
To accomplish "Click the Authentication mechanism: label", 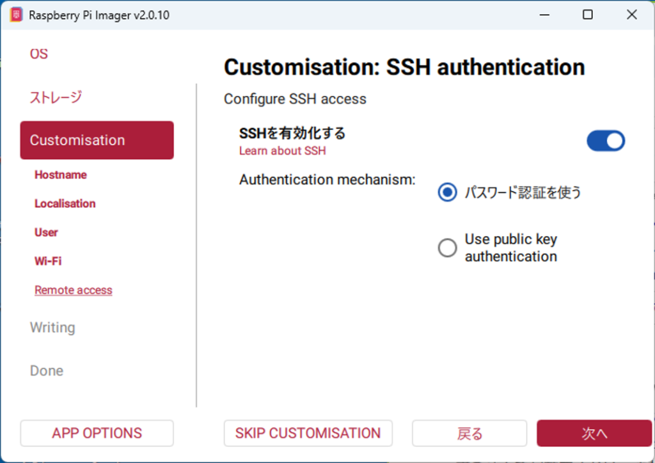I will click(327, 180).
